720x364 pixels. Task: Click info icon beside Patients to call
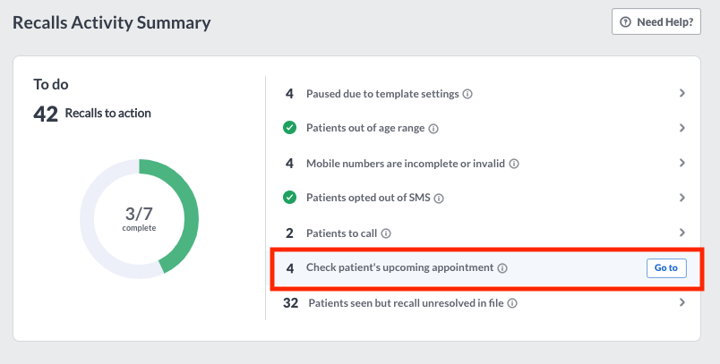[x=386, y=233]
